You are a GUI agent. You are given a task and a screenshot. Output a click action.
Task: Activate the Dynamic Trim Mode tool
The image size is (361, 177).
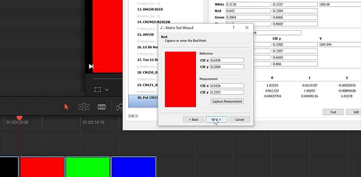[101, 107]
